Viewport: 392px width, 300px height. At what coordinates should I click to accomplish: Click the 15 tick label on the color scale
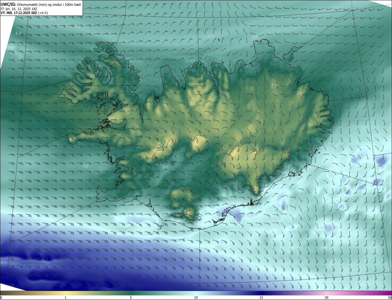[x=261, y=298]
